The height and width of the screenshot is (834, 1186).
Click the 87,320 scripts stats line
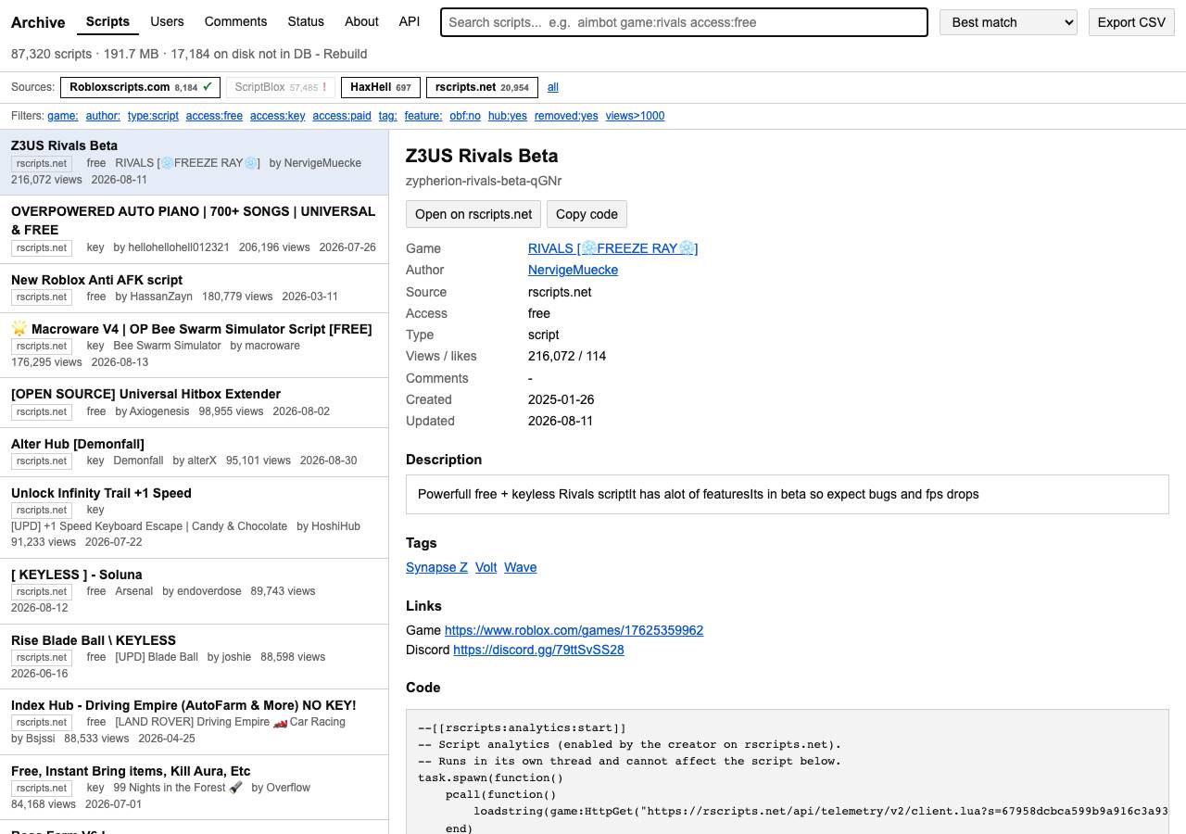189,54
